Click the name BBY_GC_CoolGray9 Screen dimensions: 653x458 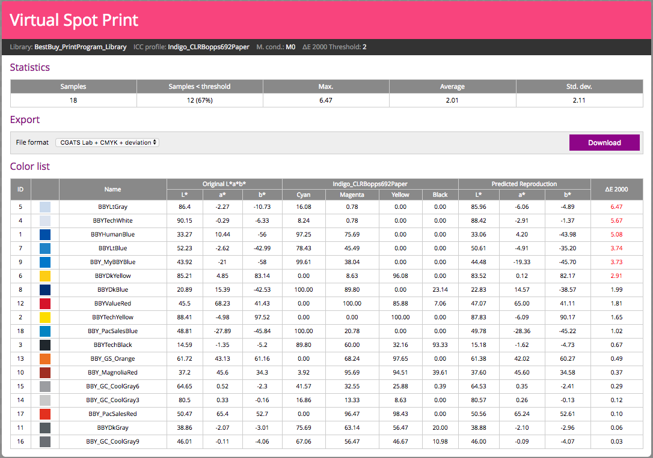[113, 441]
